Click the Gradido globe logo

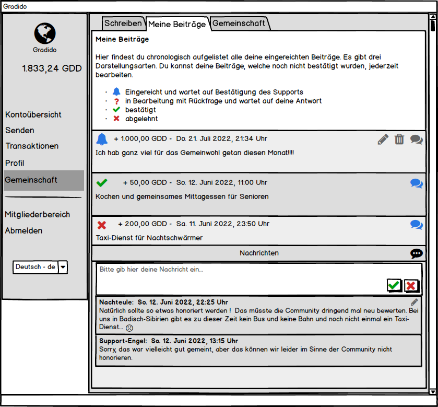coord(45,33)
